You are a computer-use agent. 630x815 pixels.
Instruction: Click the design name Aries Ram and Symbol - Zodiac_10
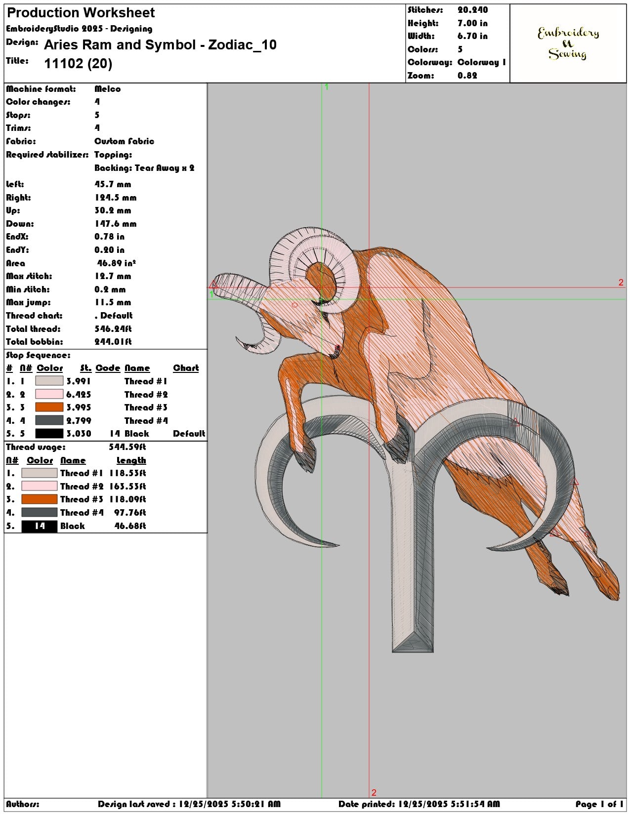tap(160, 45)
